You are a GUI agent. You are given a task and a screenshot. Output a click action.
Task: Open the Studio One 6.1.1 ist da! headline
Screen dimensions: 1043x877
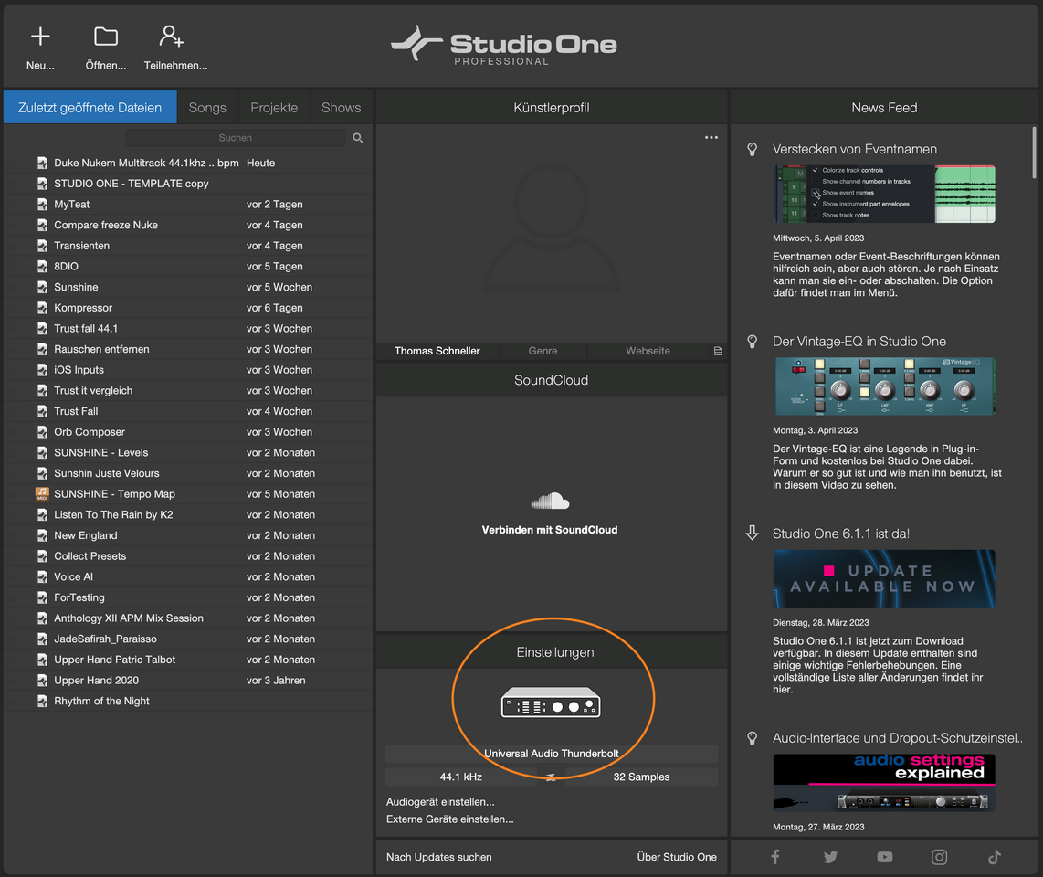(841, 533)
